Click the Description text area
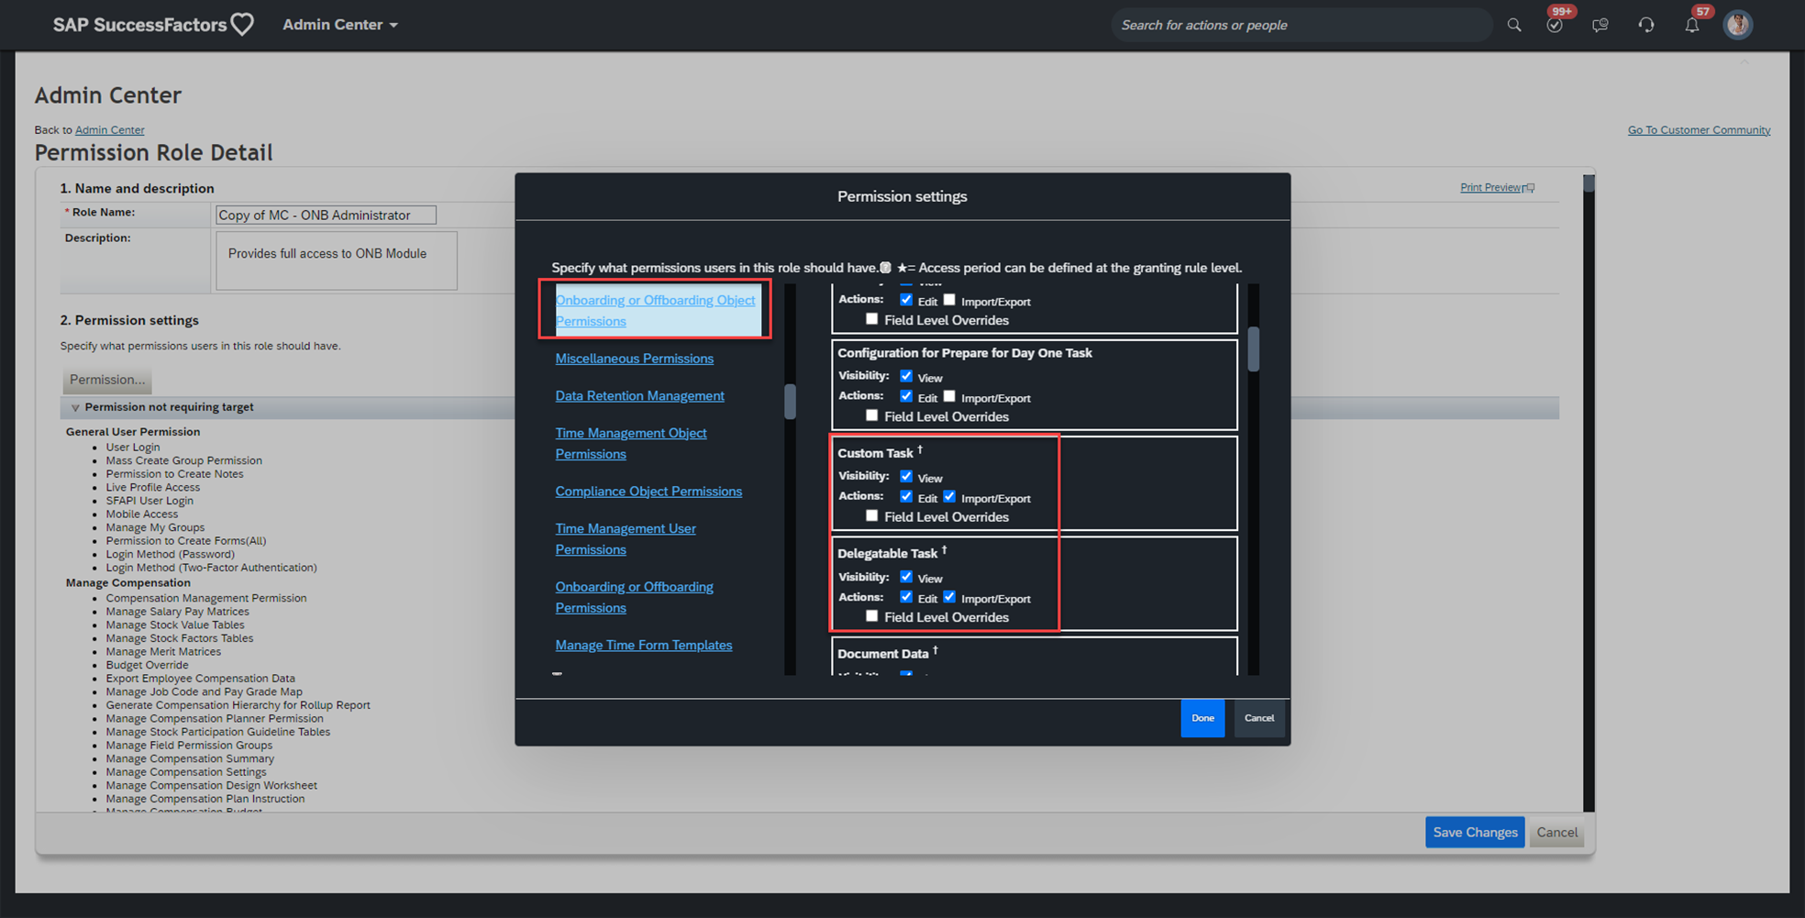The width and height of the screenshot is (1805, 918). (337, 260)
